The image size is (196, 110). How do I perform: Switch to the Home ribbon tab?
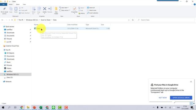pos(11,4)
